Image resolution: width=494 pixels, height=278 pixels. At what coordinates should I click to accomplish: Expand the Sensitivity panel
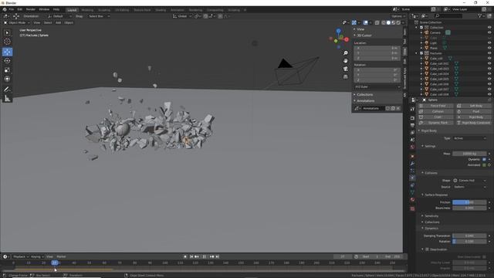pos(431,216)
